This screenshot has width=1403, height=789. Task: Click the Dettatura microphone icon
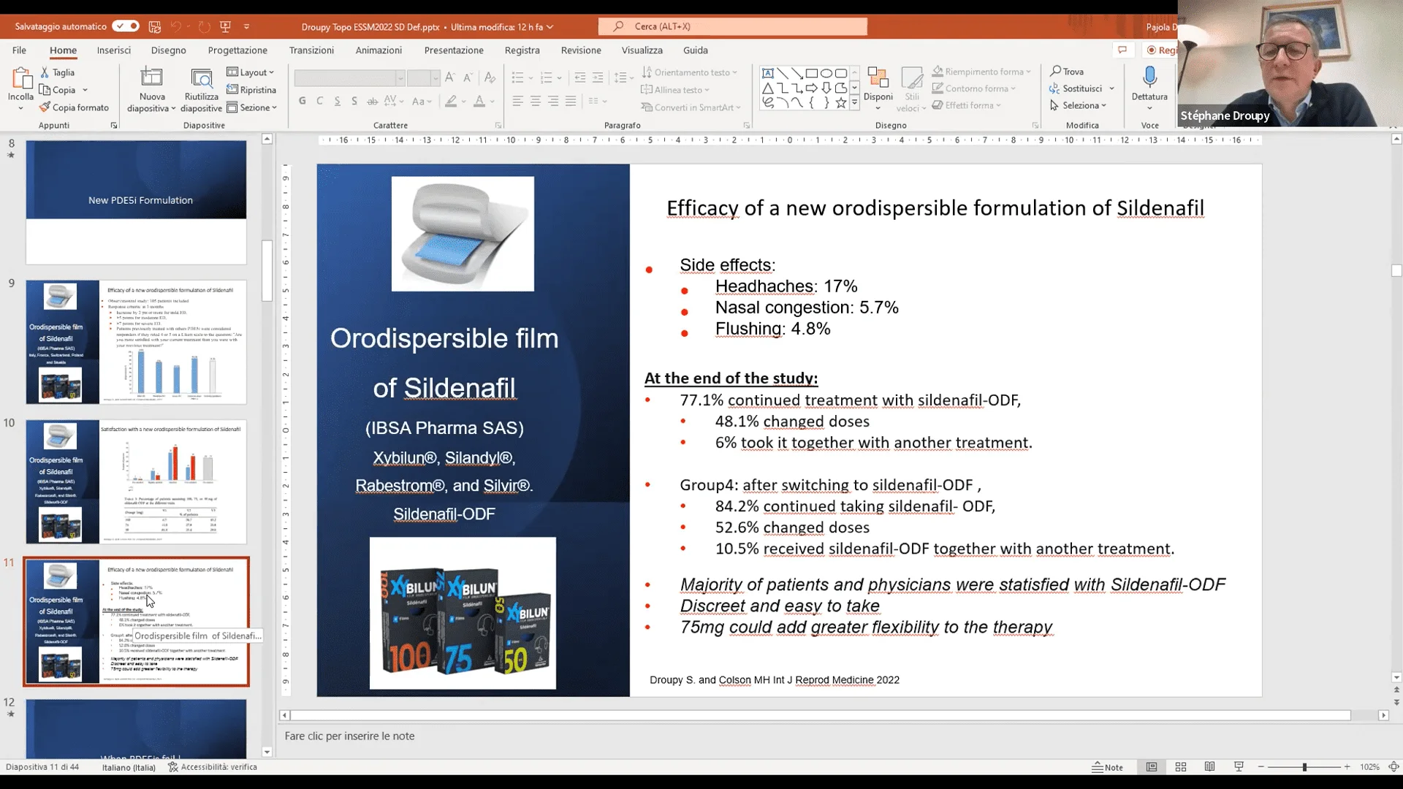click(x=1149, y=77)
